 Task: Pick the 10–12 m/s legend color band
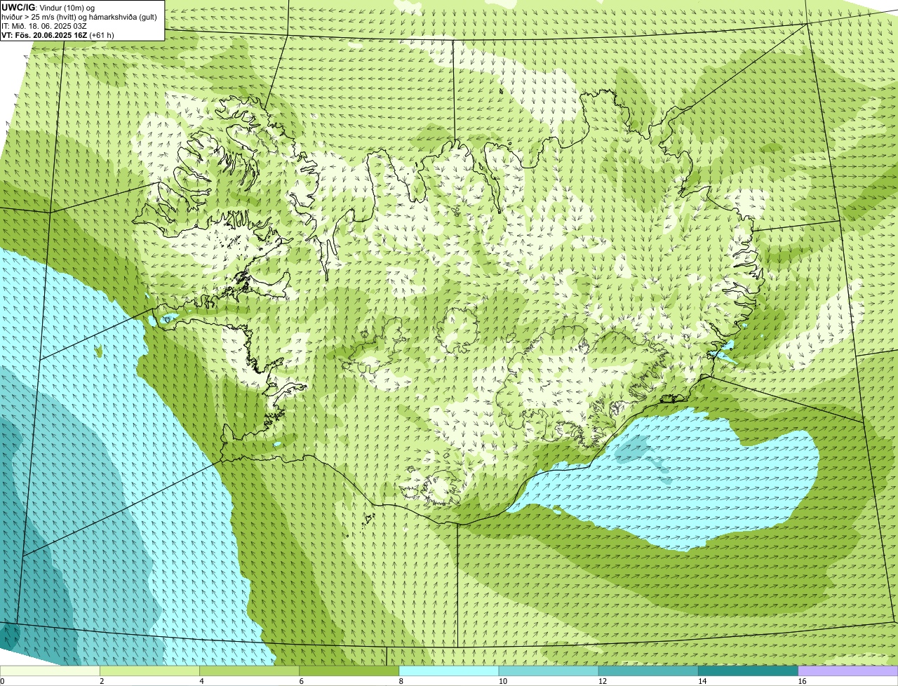click(549, 671)
